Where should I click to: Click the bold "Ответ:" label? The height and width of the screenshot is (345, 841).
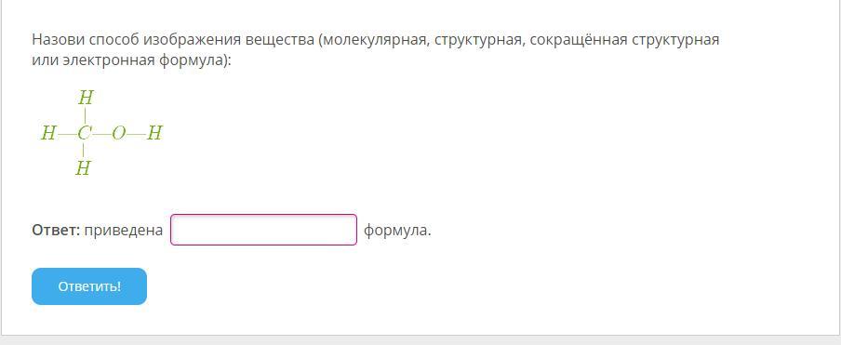tap(56, 231)
